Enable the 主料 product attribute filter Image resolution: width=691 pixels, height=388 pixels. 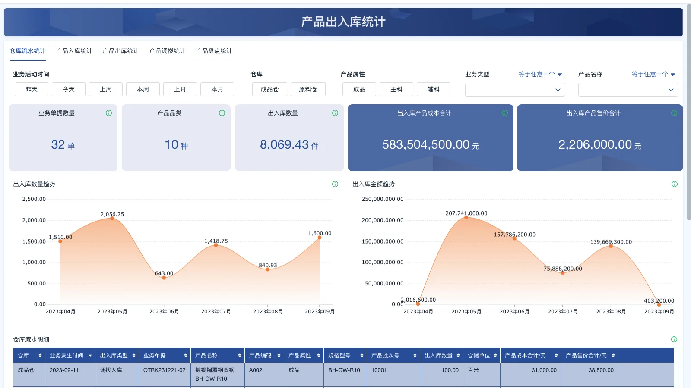coord(396,89)
